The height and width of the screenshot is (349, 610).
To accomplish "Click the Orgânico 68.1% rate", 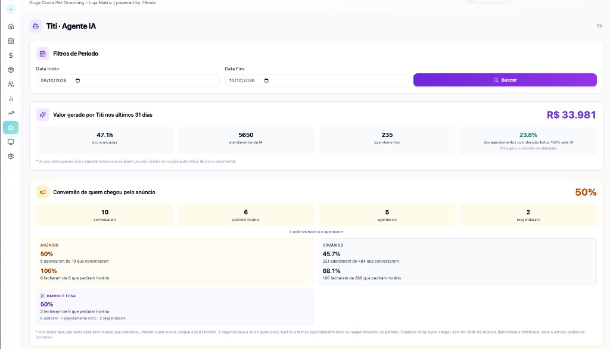I will pos(331,271).
